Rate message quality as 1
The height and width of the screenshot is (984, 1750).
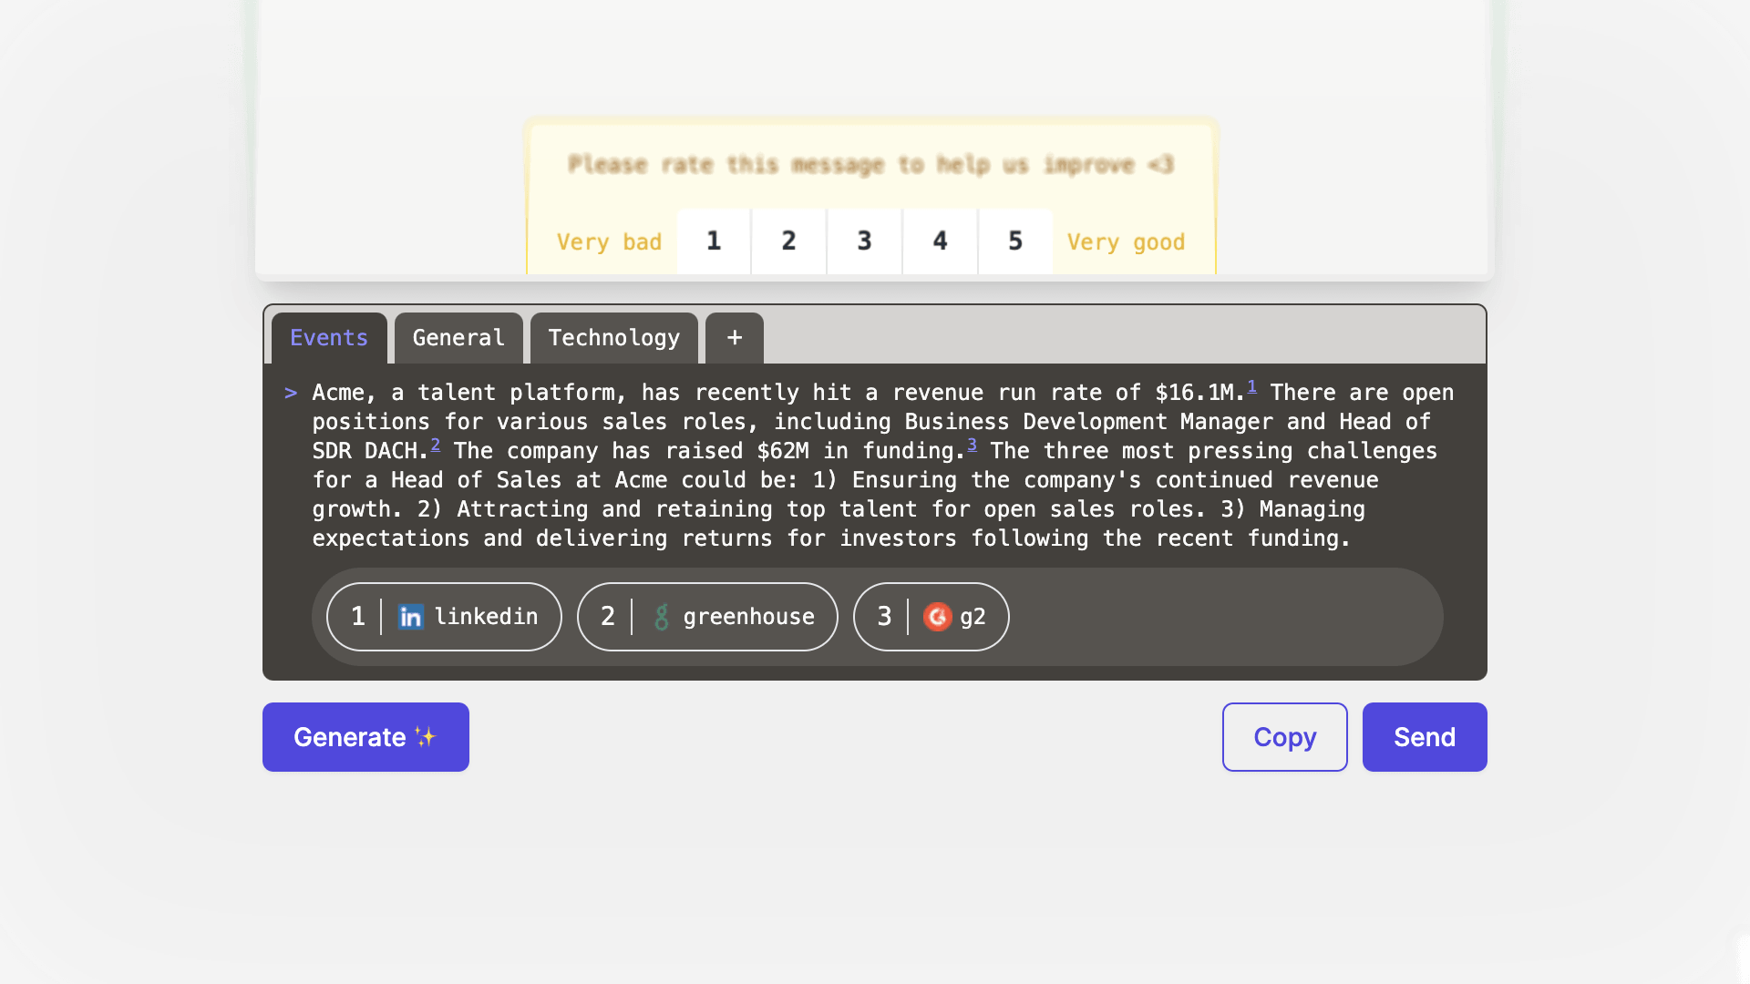coord(714,241)
